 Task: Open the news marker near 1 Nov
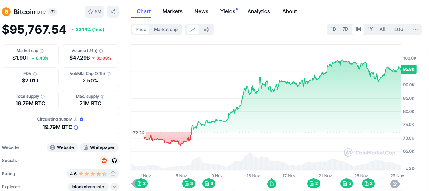click(141, 183)
